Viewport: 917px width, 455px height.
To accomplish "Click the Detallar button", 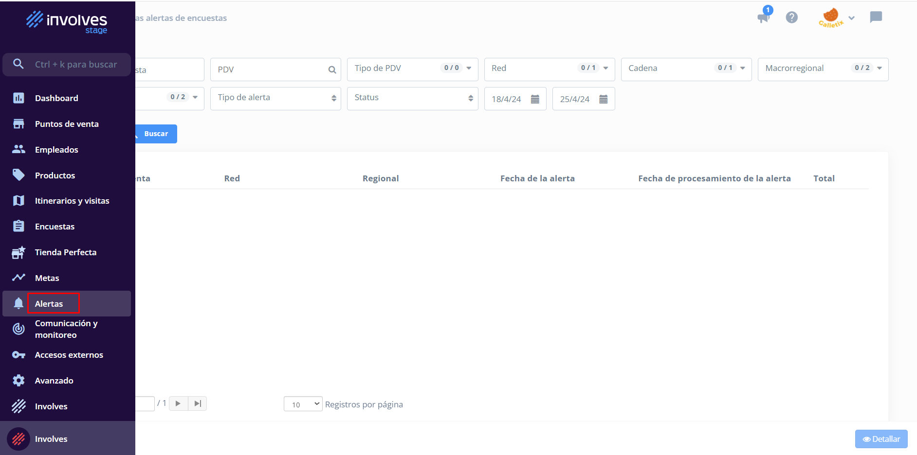I will (x=881, y=439).
